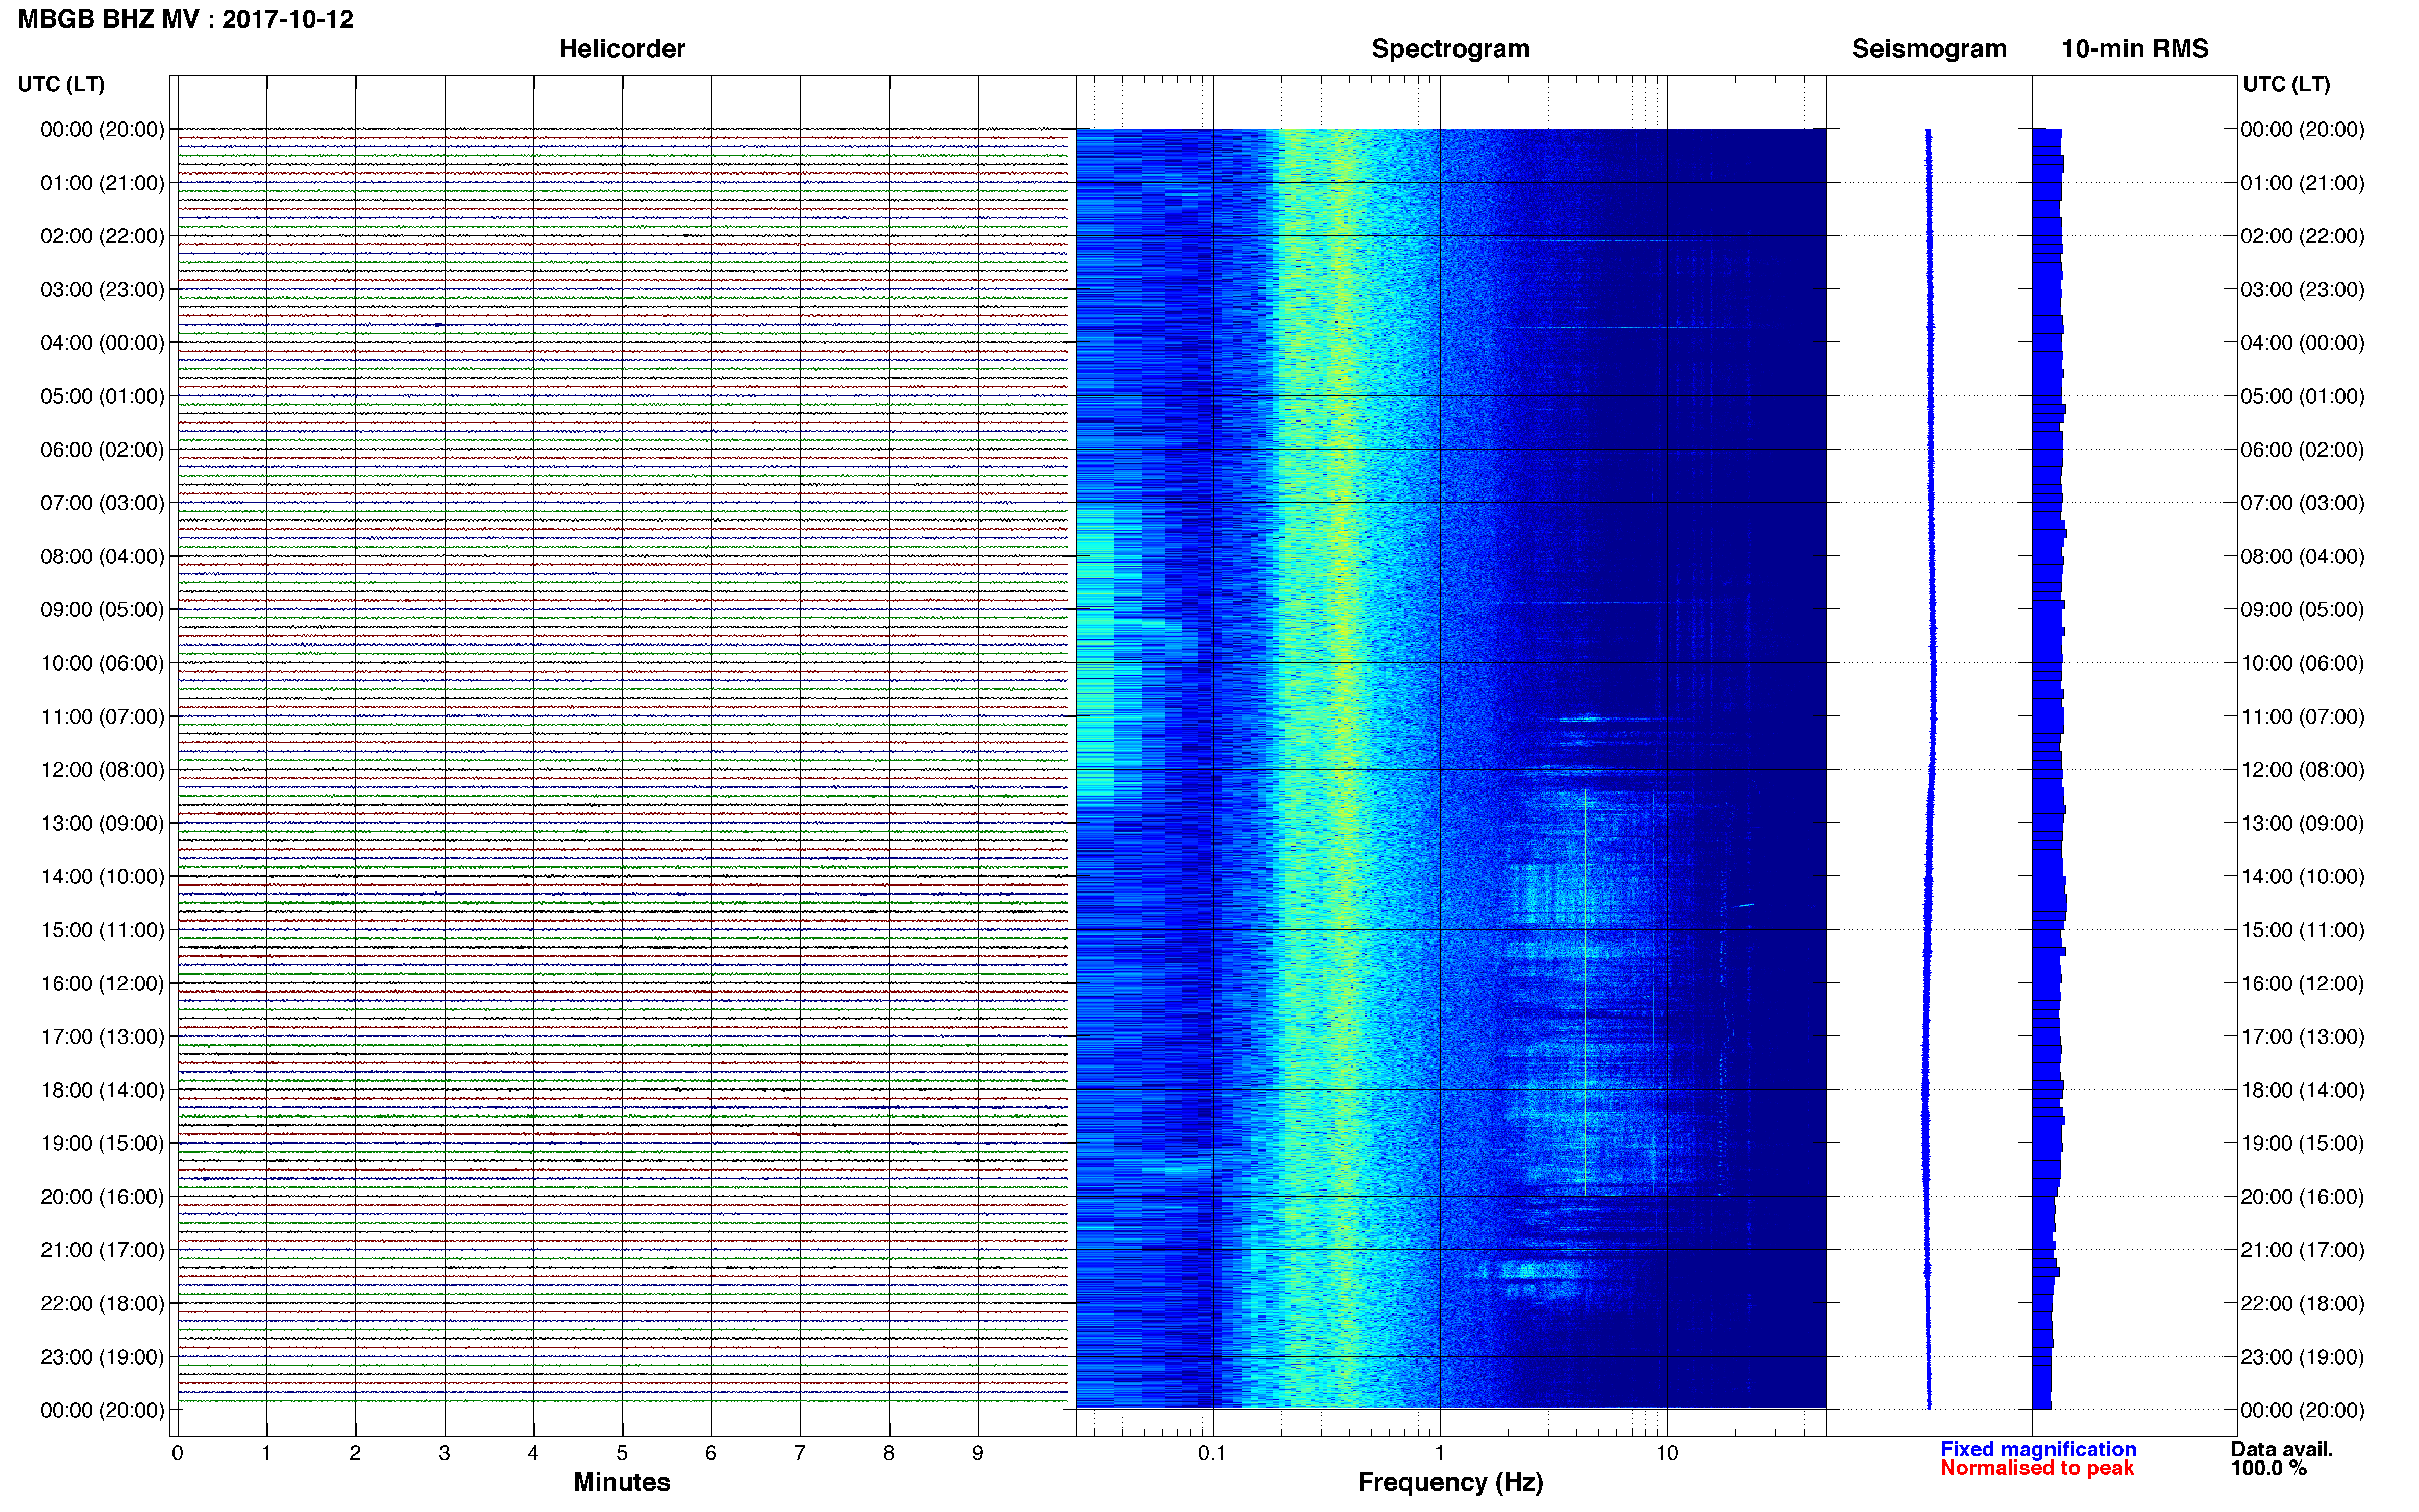Click '03:00 (23:00)' on Helicorder time axis
The width and height of the screenshot is (2419, 1512).
[x=102, y=290]
